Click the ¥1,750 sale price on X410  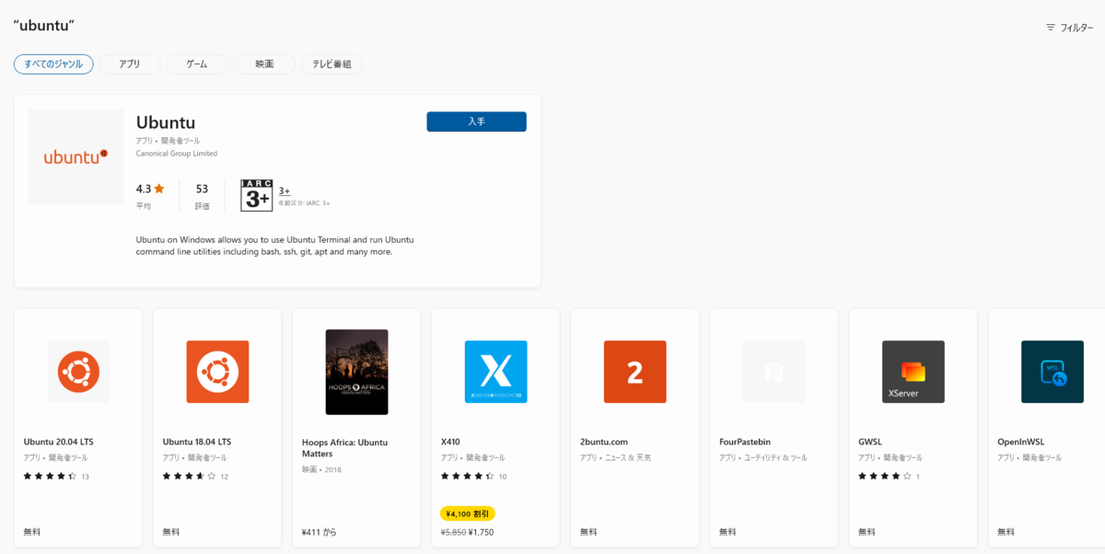tap(481, 532)
